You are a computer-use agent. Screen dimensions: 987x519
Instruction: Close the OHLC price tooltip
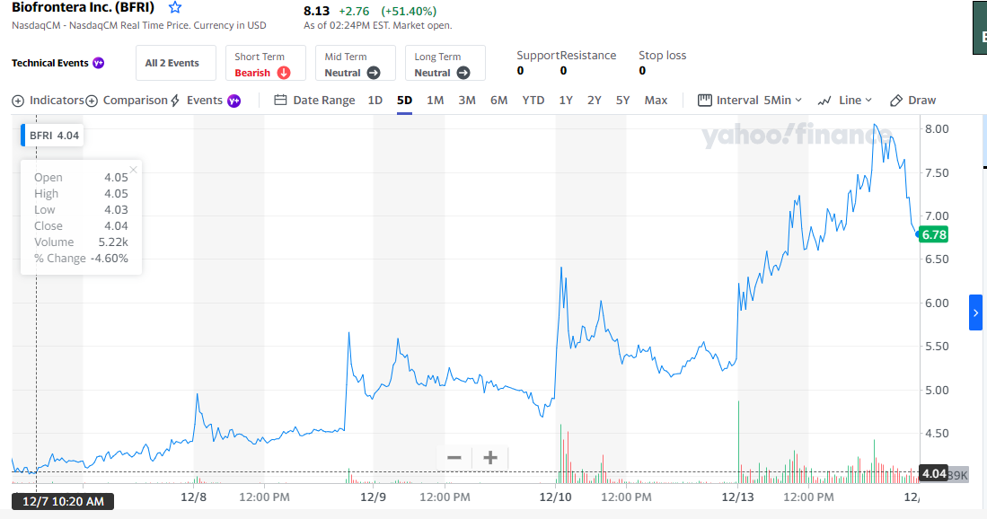pyautogui.click(x=134, y=170)
